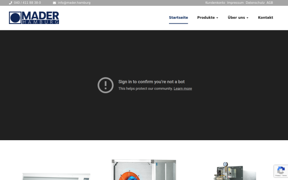
Task: Open the pressure gauge device product image
Action: [235, 171]
